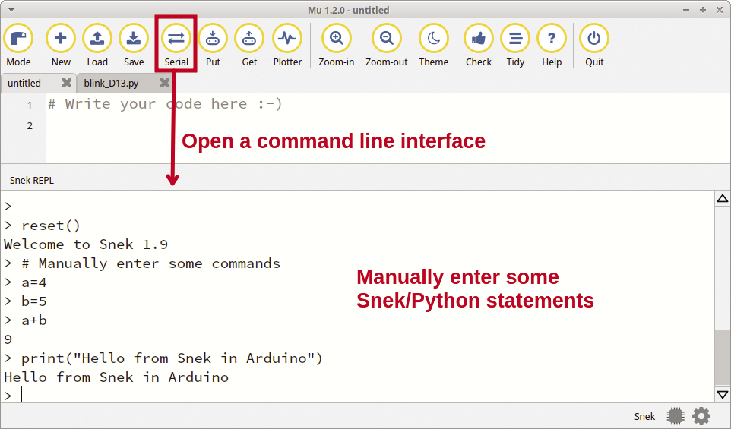Zoom-out the editor text
This screenshot has width=731, height=429.
[x=387, y=46]
